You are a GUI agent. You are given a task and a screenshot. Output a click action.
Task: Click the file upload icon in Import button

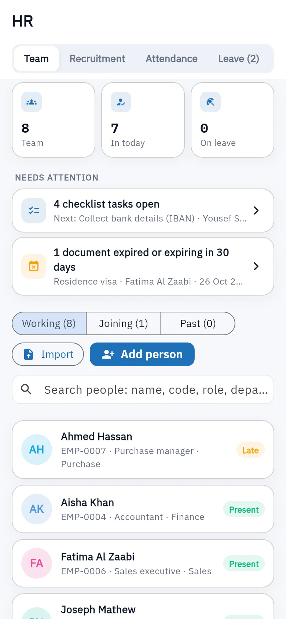coord(29,354)
